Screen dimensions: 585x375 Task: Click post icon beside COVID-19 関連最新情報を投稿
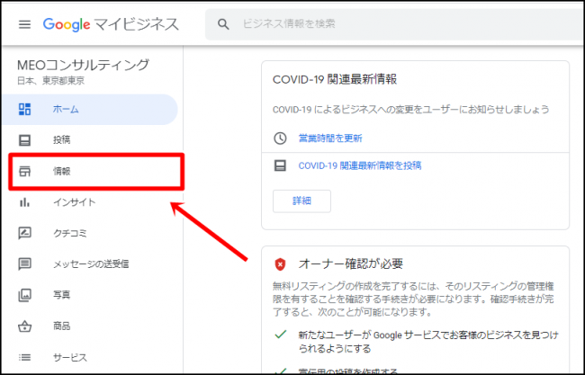(280, 165)
